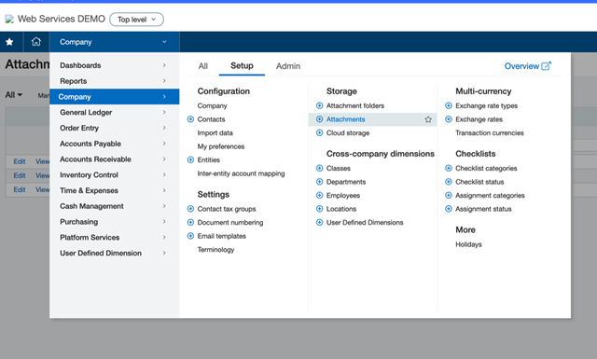Open the Import data link

point(215,132)
